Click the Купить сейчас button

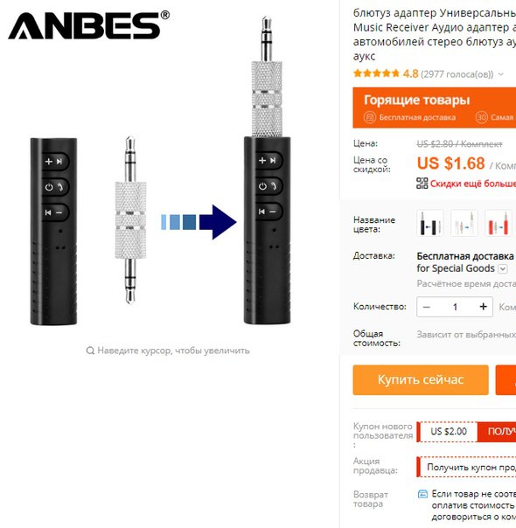421,380
